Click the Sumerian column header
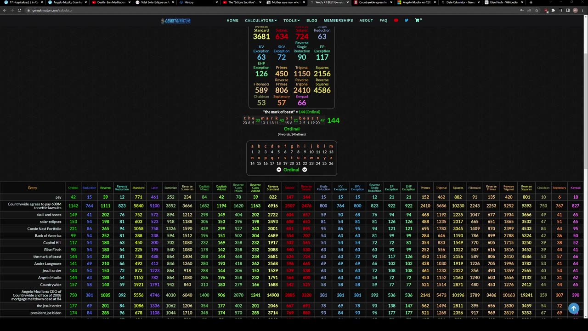This screenshot has width=588, height=331. [x=170, y=188]
